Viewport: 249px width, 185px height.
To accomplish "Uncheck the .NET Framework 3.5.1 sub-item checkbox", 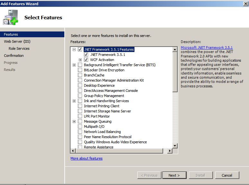I will click(86, 55).
